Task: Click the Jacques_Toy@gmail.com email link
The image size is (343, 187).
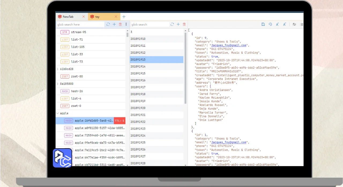Action: pos(229,45)
